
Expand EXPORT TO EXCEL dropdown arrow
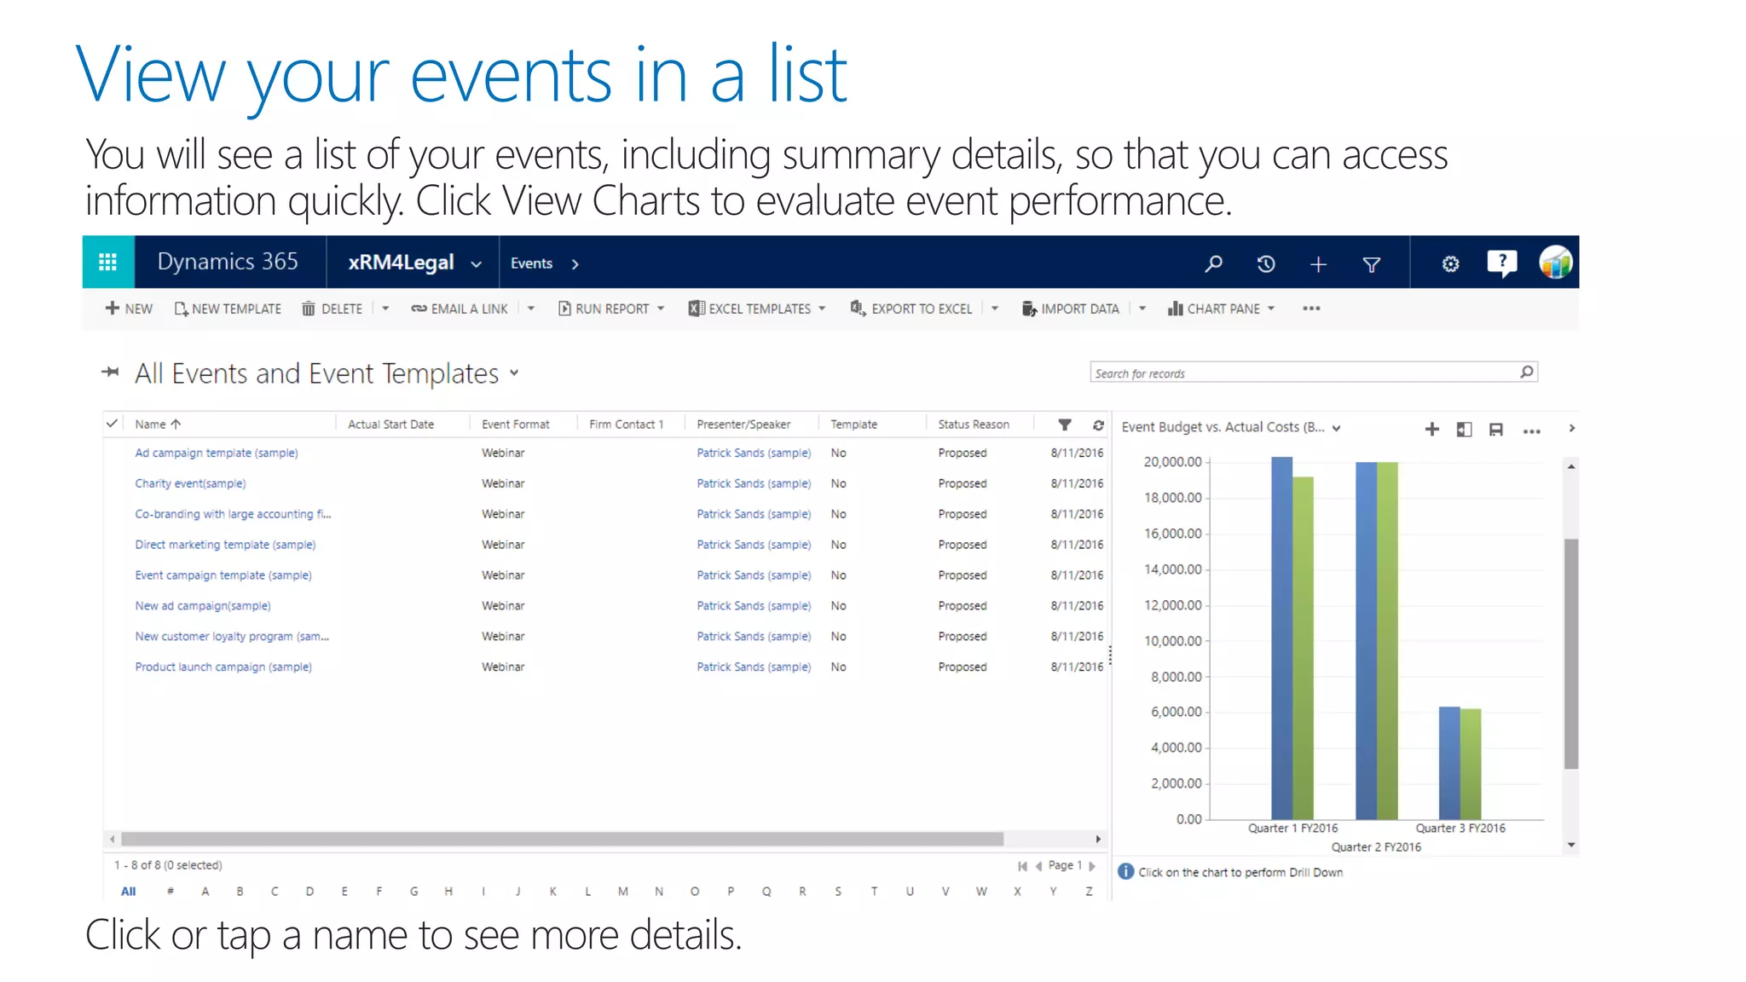point(995,309)
